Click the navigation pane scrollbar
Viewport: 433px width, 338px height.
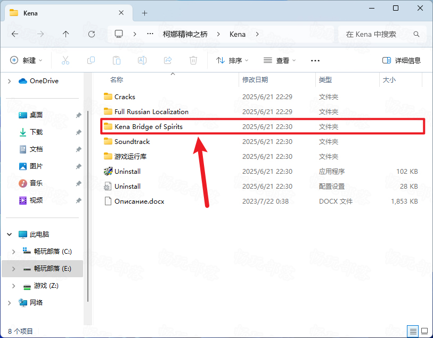coord(88,206)
